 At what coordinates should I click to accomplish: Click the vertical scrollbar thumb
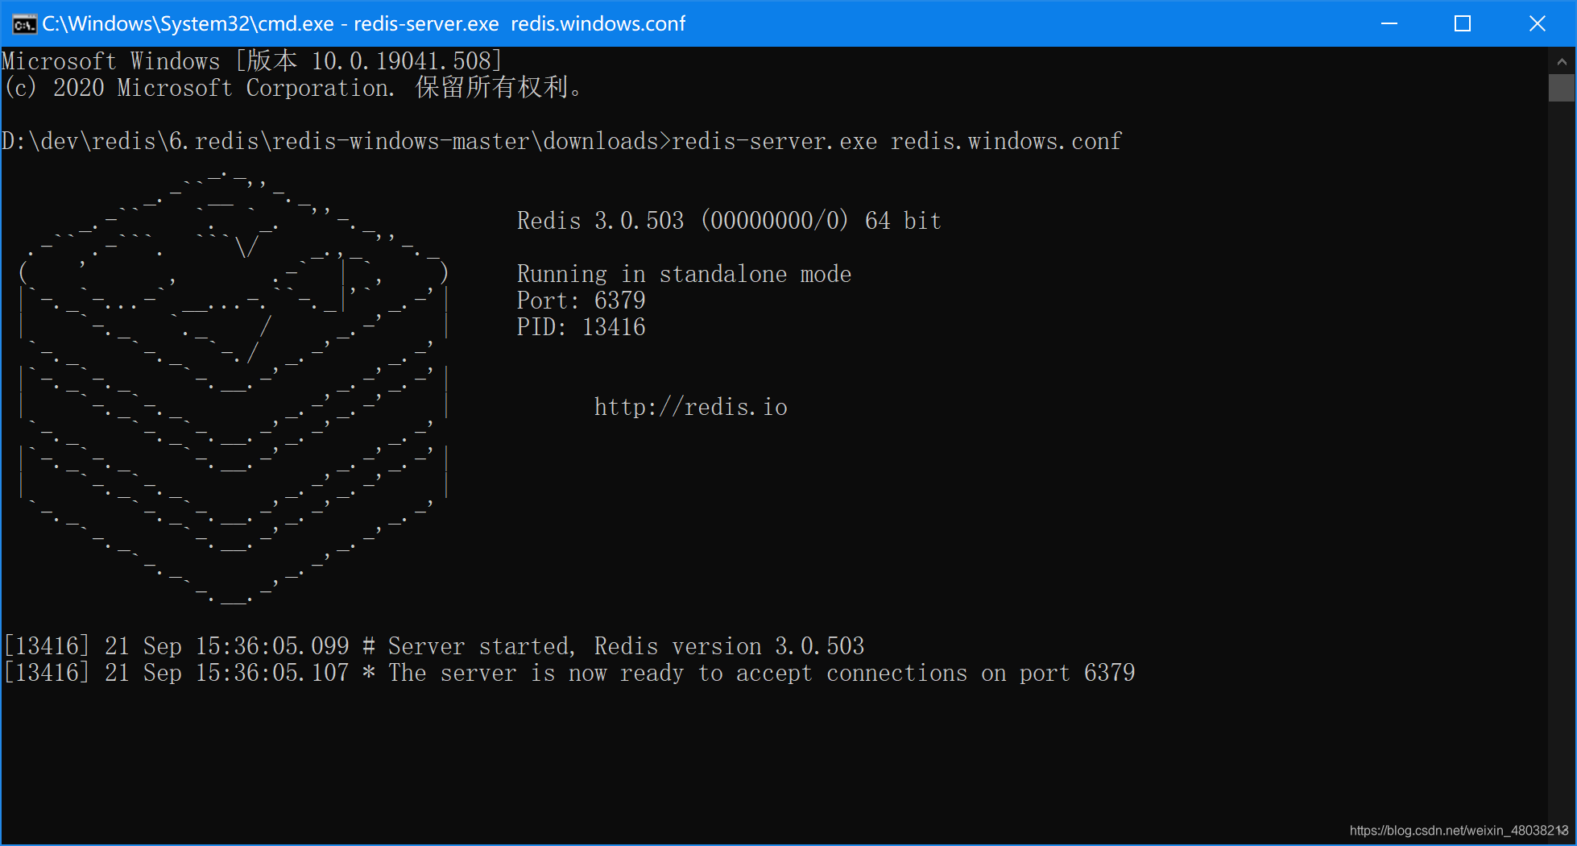click(1561, 88)
